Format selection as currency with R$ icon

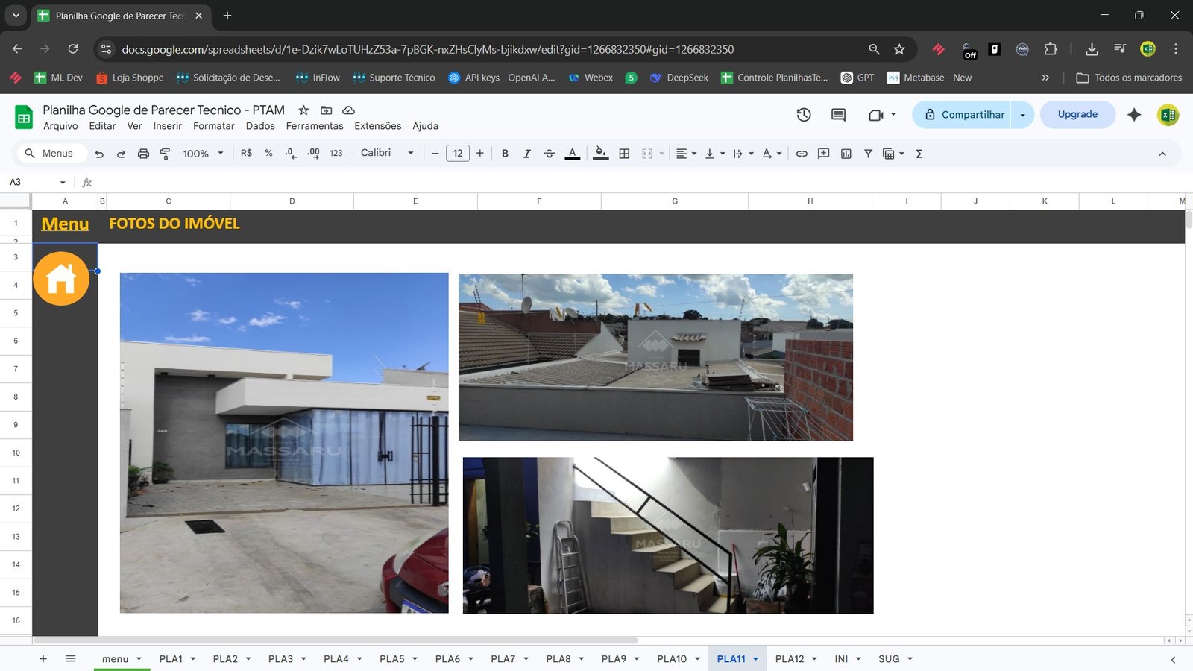(245, 154)
